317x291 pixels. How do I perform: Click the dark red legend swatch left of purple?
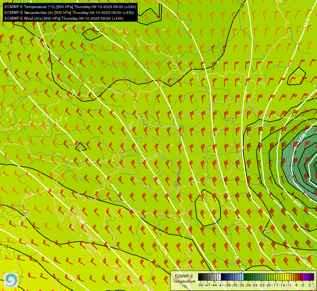click(301, 277)
